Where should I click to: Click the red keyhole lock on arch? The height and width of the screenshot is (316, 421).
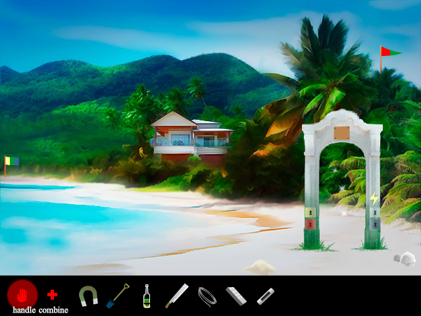coord(310,224)
